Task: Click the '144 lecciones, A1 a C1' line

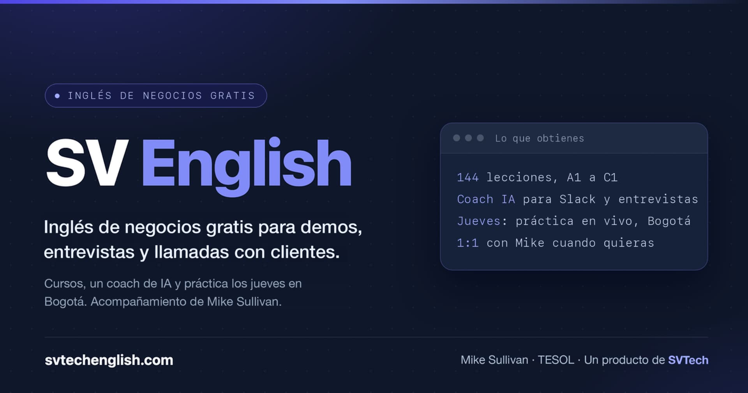Action: click(x=537, y=177)
